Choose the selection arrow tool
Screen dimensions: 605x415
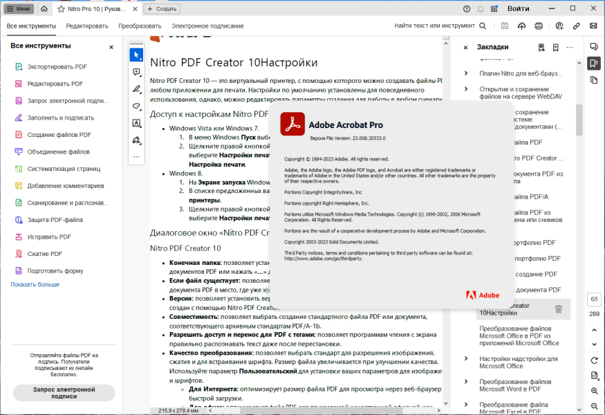[x=137, y=55]
